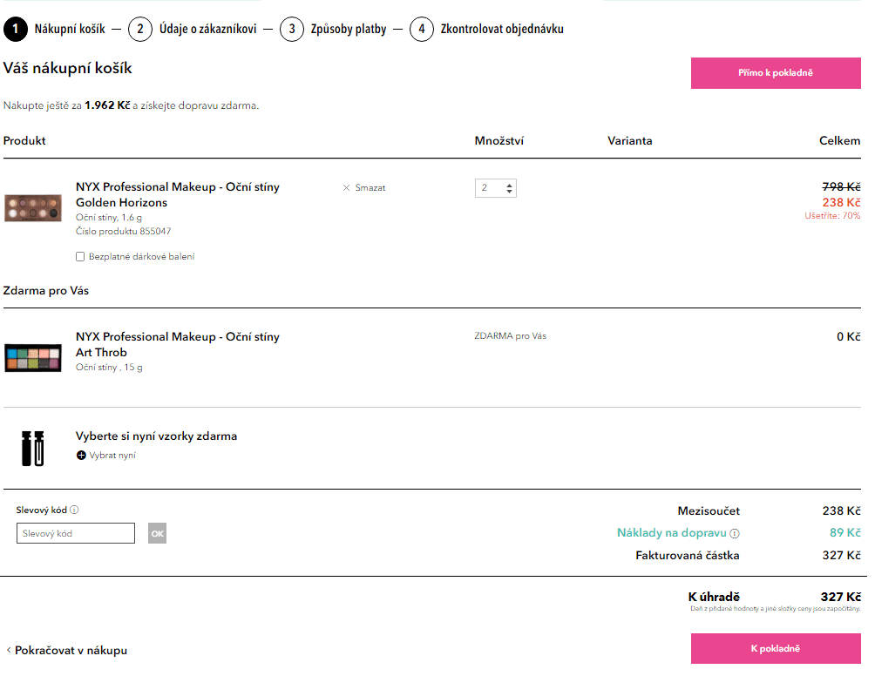Click the Fakturovaná částka label

coord(688,556)
